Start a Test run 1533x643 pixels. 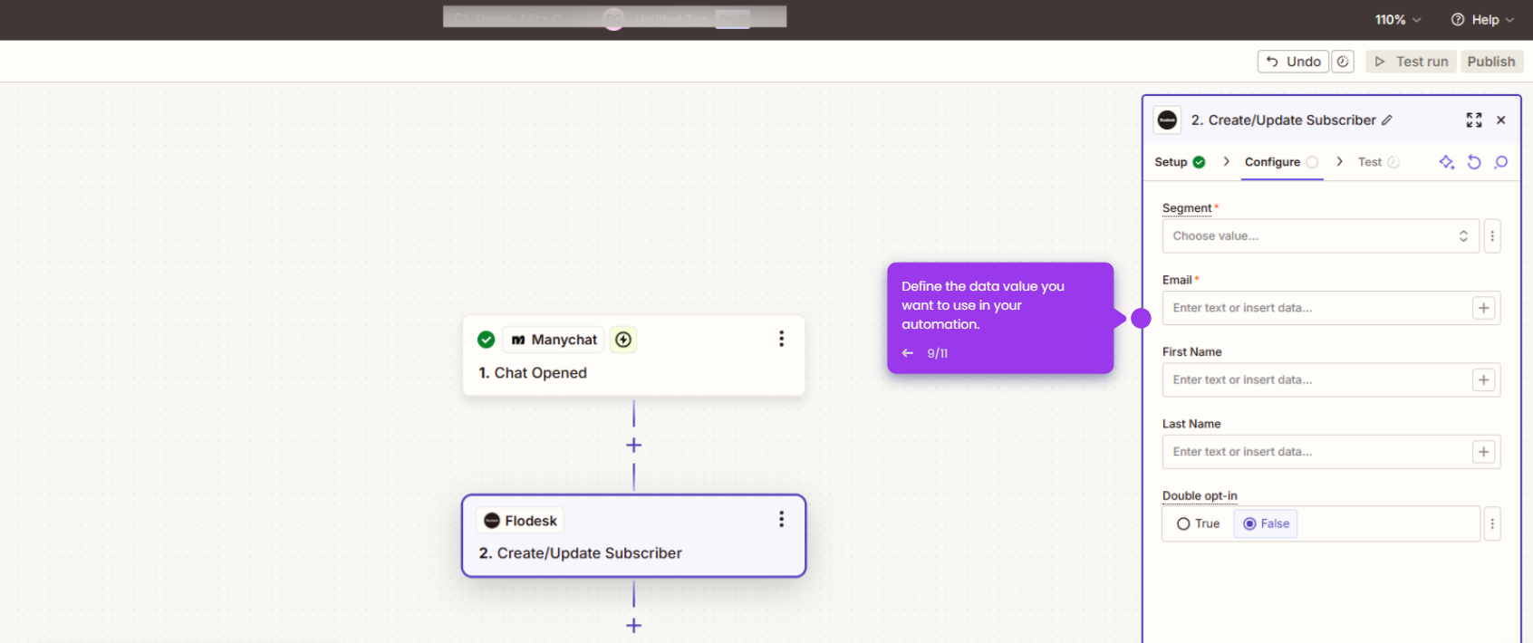[x=1412, y=62]
